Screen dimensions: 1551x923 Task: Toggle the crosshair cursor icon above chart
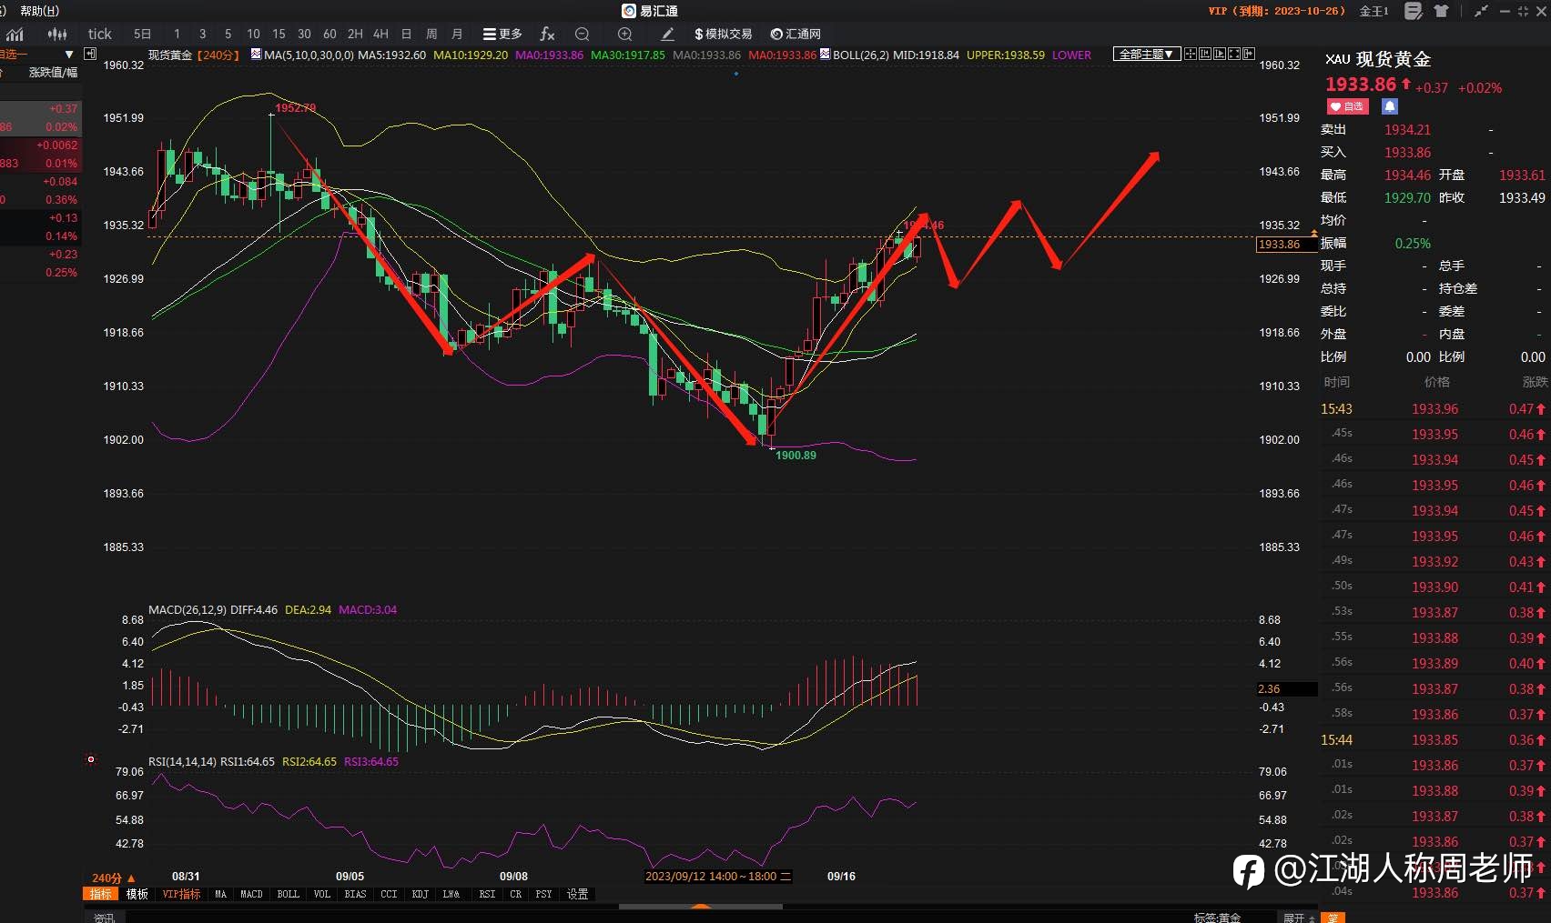pyautogui.click(x=1191, y=54)
